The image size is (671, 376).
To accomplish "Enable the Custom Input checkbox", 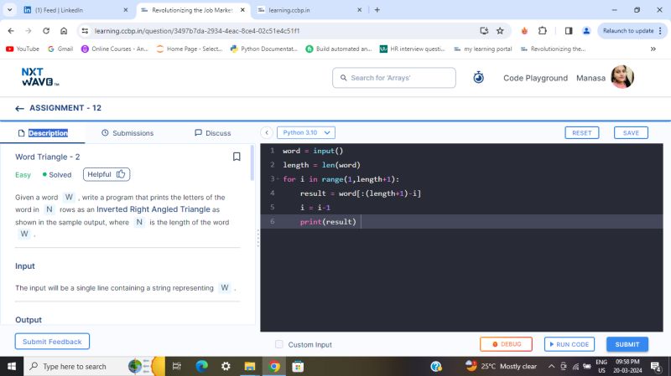I will click(279, 344).
